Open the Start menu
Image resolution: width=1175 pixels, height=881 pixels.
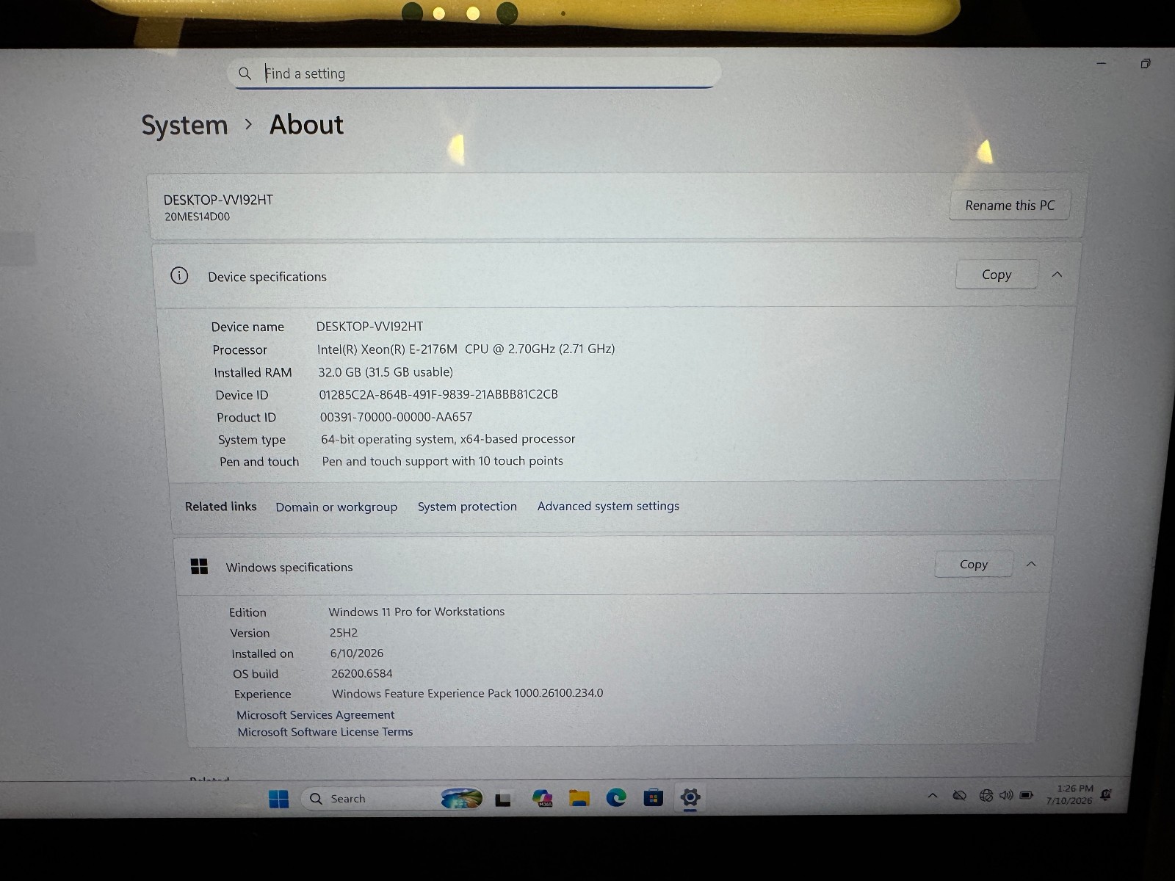pos(279,799)
